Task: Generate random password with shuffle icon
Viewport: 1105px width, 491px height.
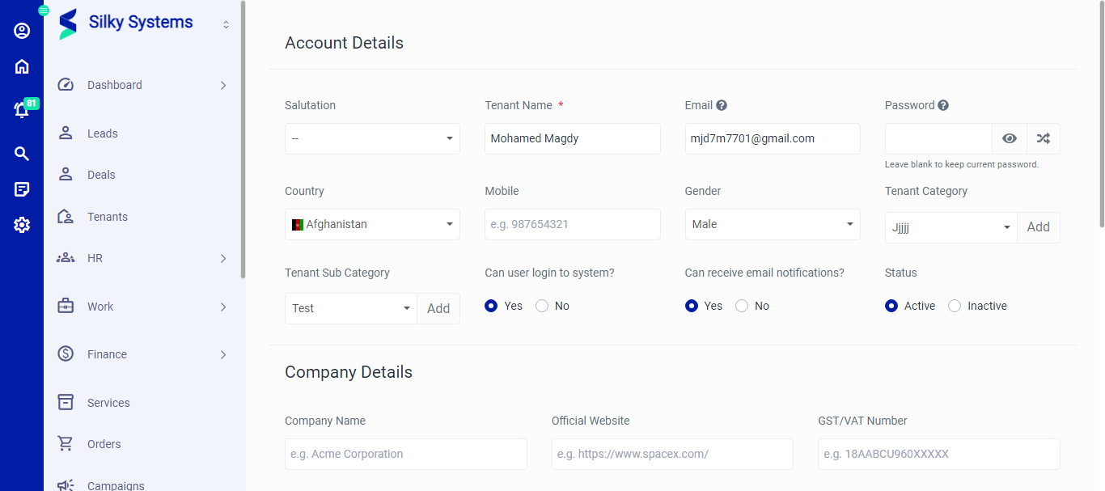Action: click(x=1043, y=138)
